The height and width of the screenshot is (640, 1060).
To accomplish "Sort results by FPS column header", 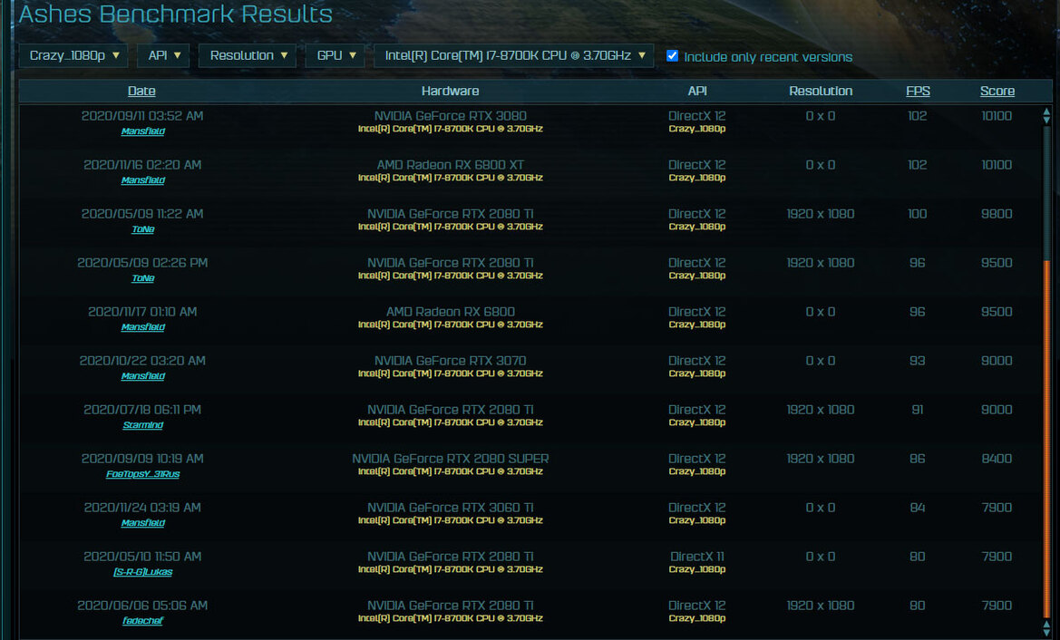I will (918, 91).
